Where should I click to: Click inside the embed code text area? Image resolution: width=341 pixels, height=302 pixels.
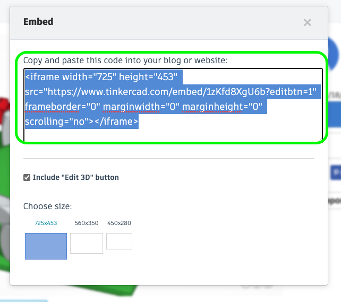click(173, 105)
